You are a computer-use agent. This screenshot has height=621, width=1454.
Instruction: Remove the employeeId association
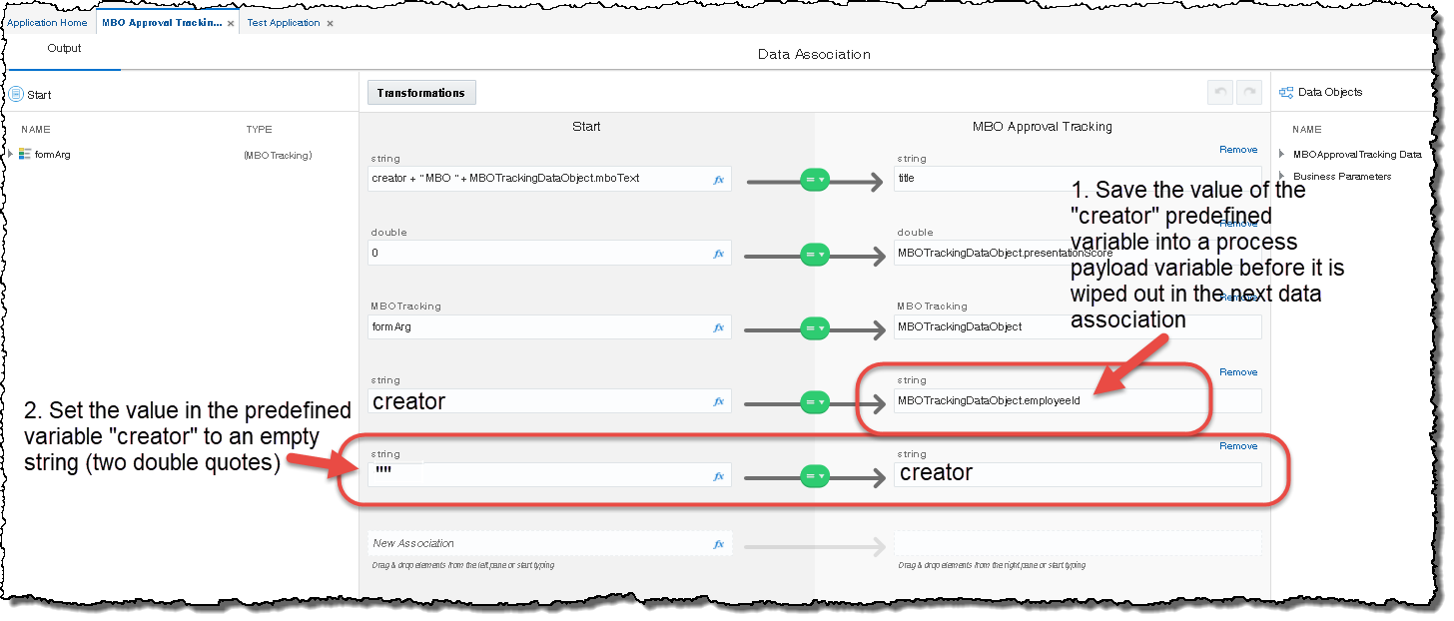(x=1238, y=372)
